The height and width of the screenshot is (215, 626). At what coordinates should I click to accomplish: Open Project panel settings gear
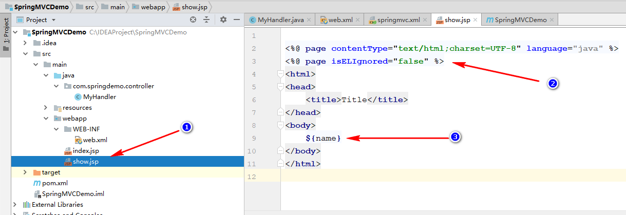click(223, 20)
